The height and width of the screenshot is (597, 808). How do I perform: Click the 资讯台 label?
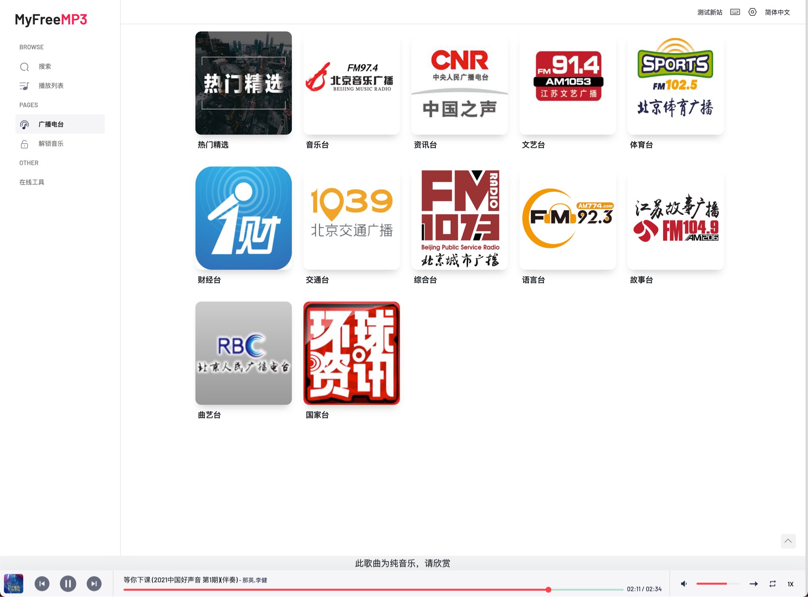pos(425,145)
